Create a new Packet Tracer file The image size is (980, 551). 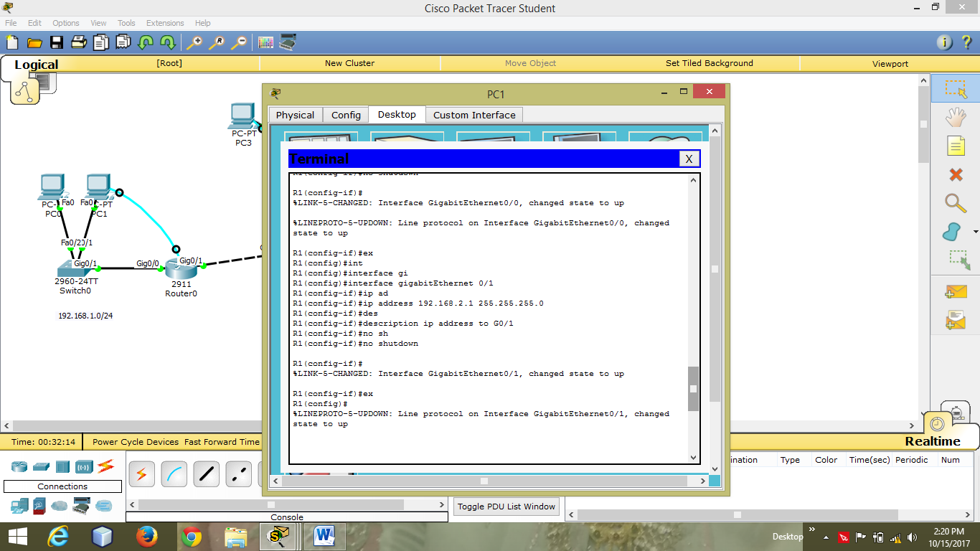tap(12, 42)
